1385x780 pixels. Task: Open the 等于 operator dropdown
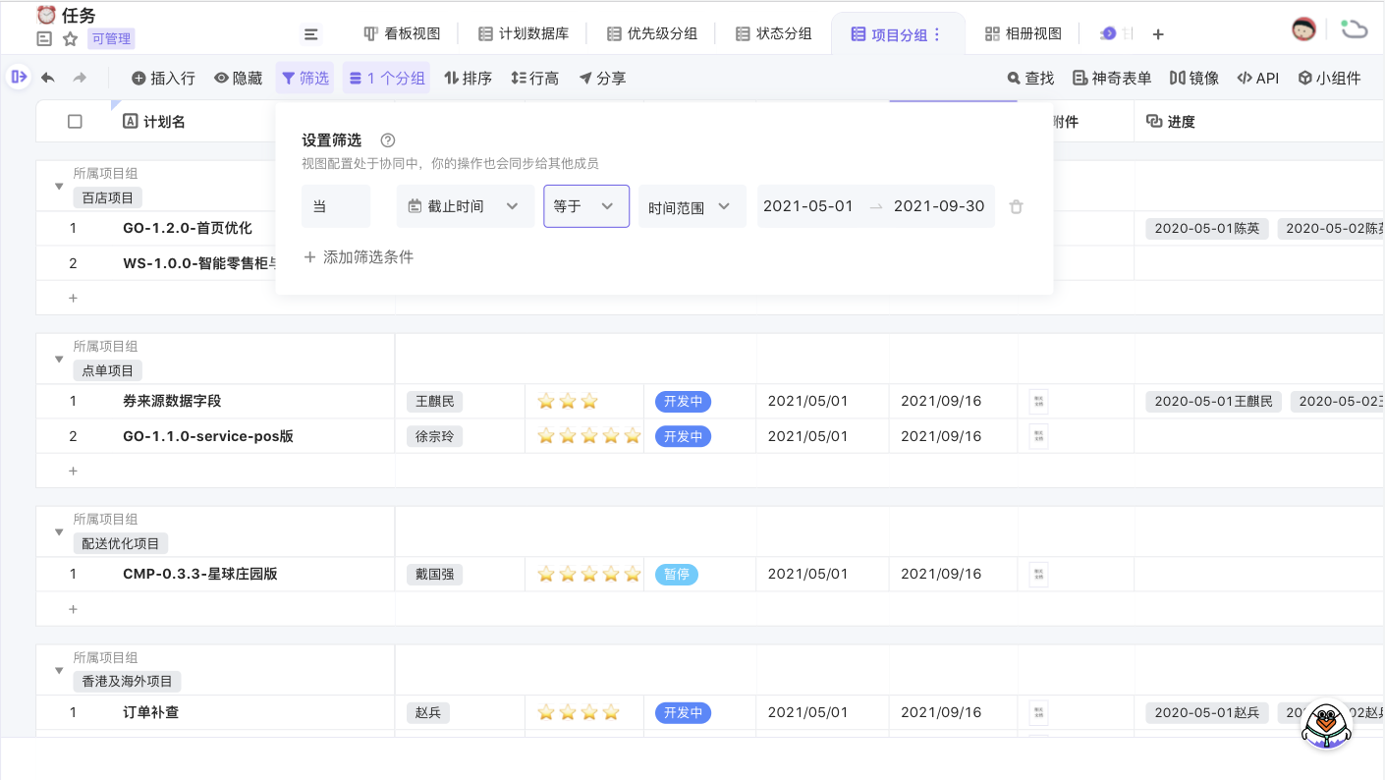coord(585,206)
